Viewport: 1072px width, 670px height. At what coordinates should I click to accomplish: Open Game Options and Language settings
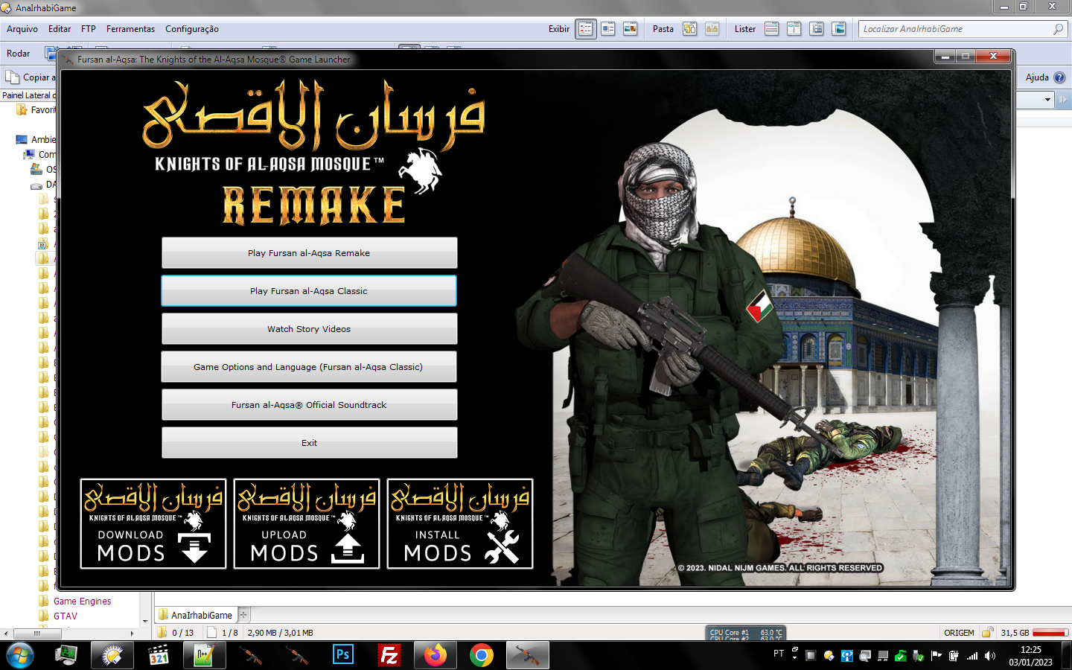(309, 367)
